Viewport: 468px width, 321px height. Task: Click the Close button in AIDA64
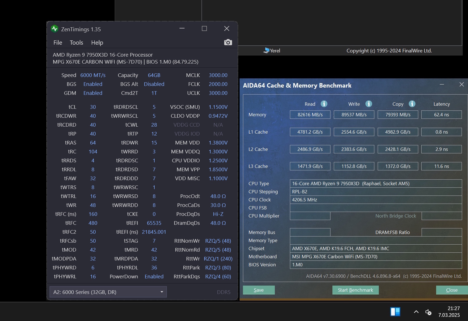pyautogui.click(x=452, y=290)
